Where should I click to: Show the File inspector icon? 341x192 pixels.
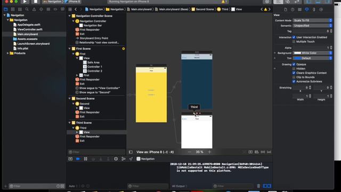pyautogui.click(x=286, y=10)
